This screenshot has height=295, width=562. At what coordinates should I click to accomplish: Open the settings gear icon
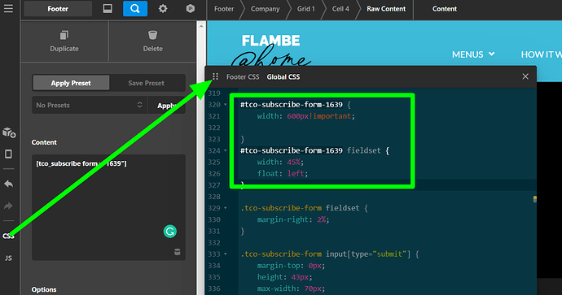[x=163, y=9]
